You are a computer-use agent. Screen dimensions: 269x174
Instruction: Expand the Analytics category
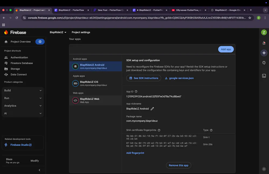[x=23, y=106]
